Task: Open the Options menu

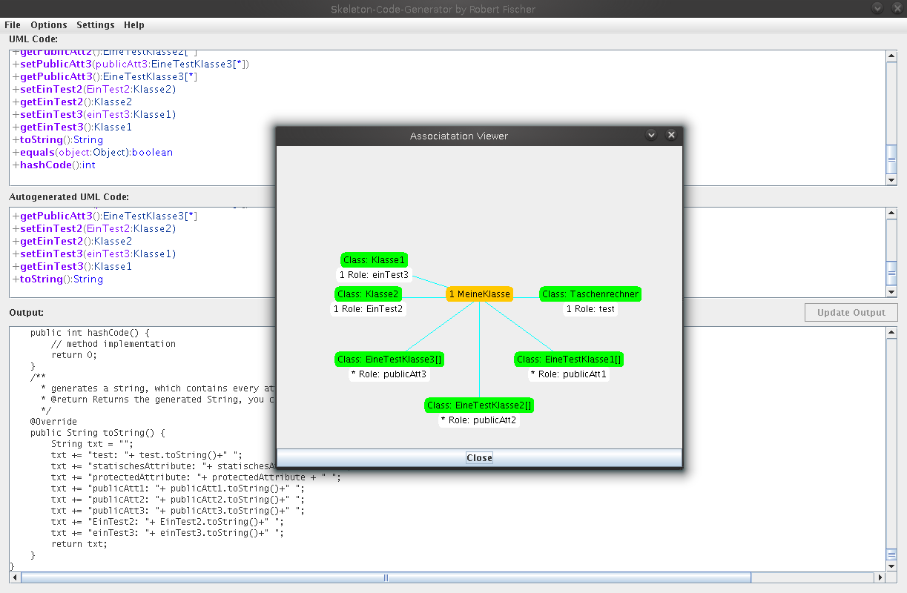Action: click(49, 24)
